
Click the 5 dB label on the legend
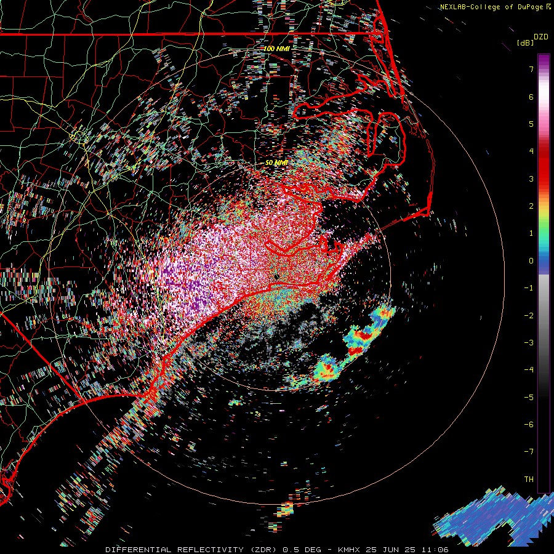click(x=531, y=124)
